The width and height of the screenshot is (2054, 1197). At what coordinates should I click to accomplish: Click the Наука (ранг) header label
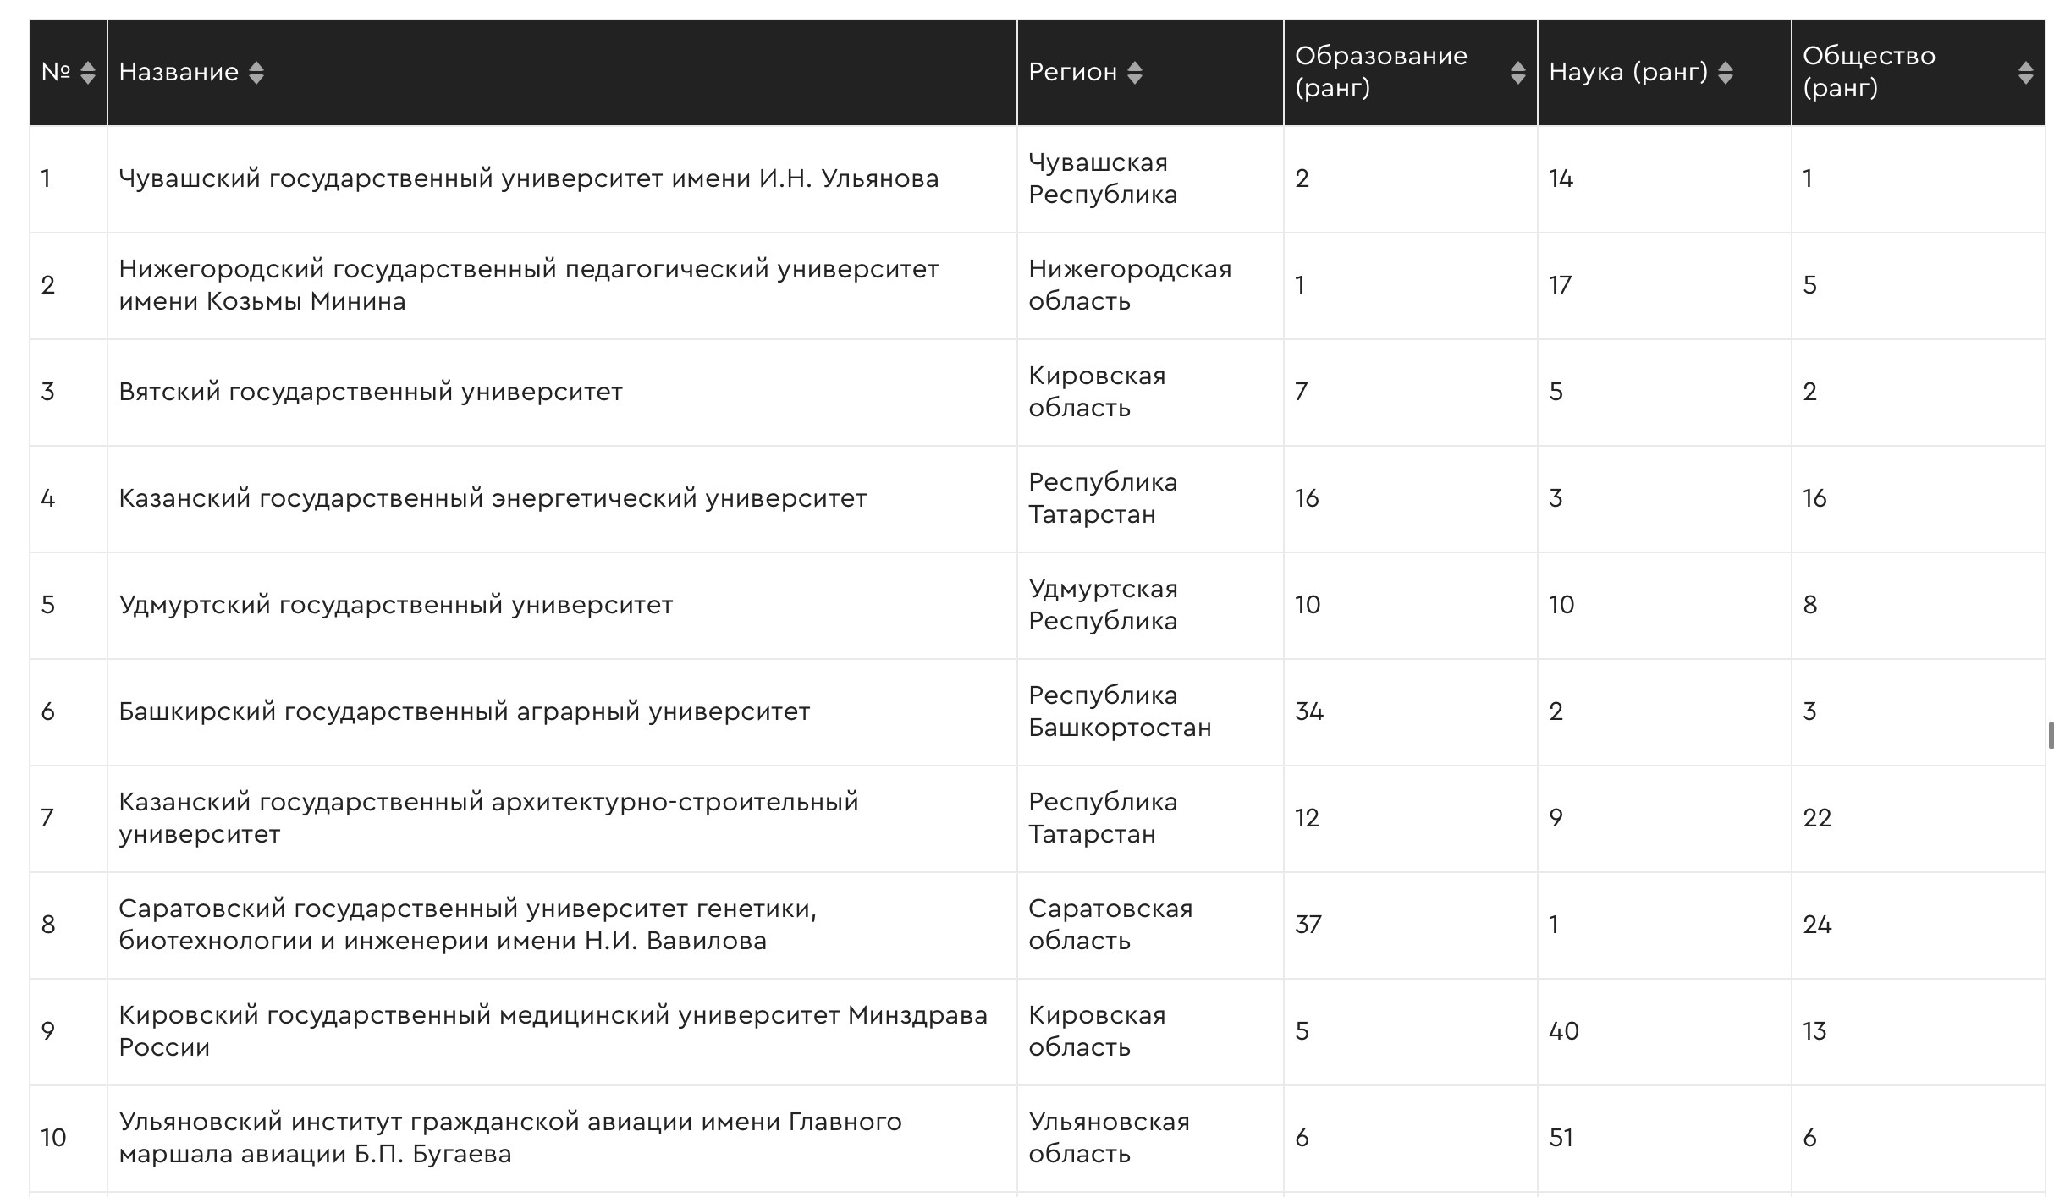click(1627, 73)
